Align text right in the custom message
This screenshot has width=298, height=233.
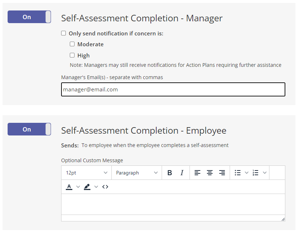coord(222,173)
